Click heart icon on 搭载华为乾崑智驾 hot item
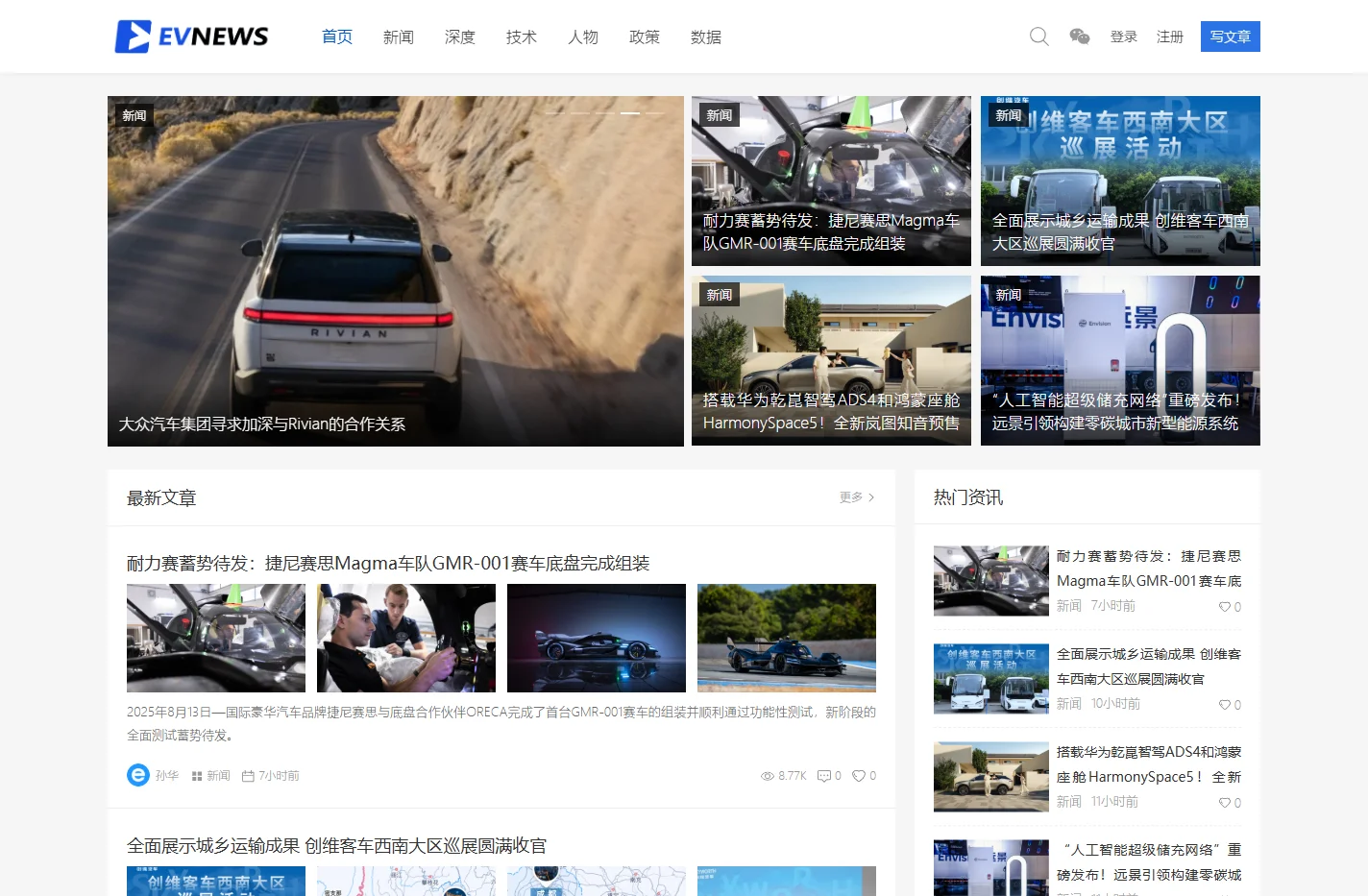The image size is (1368, 896). click(1225, 803)
